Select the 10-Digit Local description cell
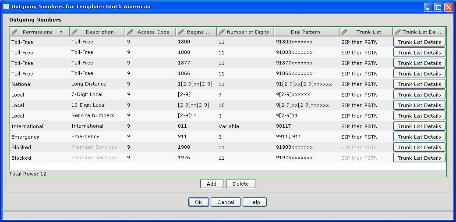This screenshot has height=222, width=456. point(97,105)
